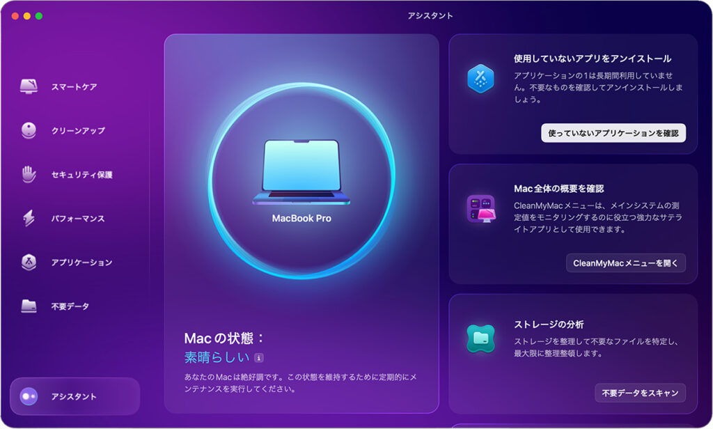The image size is (713, 429).
Task: Click the あなたのMacは絶好調です description text
Action: 300,383
